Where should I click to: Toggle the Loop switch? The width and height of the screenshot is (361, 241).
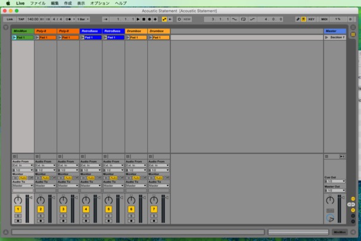pos(244,19)
